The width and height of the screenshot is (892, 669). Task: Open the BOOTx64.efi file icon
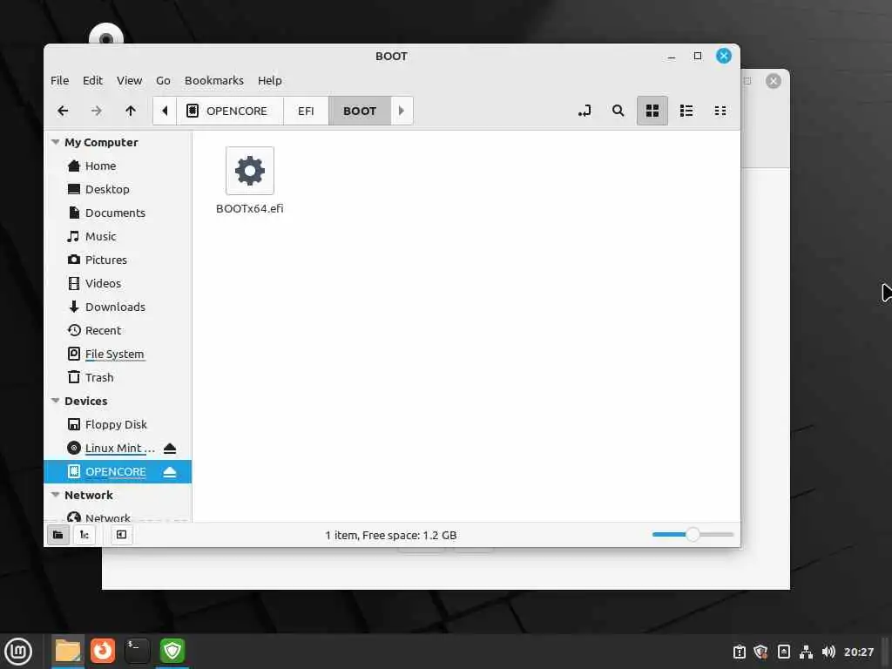(250, 171)
